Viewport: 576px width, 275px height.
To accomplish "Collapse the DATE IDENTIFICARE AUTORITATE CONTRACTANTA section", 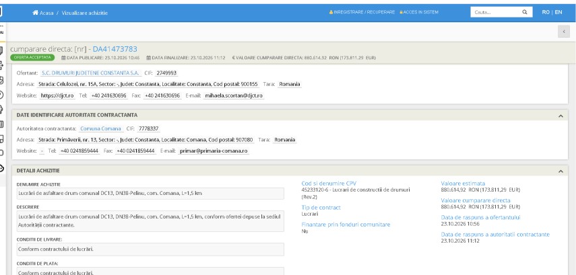I will click(561, 116).
